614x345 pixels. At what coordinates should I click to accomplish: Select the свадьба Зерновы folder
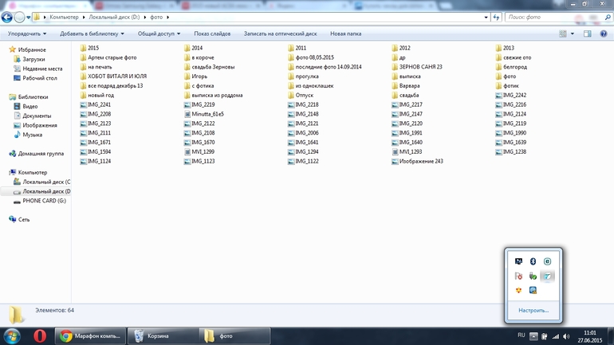click(212, 67)
